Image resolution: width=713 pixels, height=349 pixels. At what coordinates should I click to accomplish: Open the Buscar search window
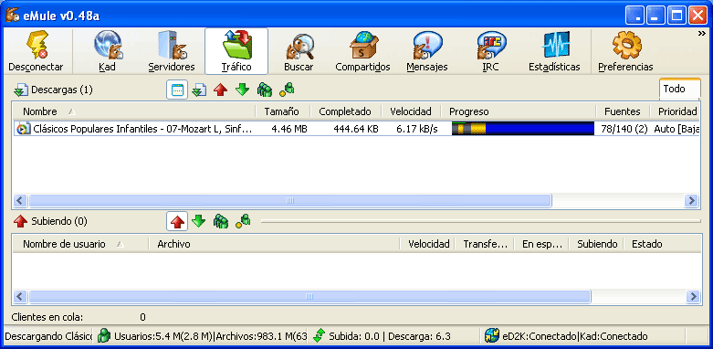299,51
